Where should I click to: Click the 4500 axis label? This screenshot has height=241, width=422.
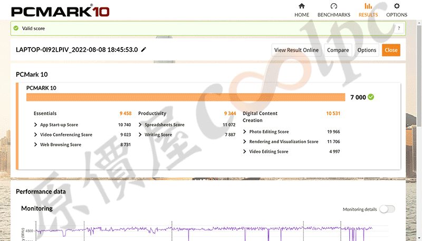pos(30,231)
